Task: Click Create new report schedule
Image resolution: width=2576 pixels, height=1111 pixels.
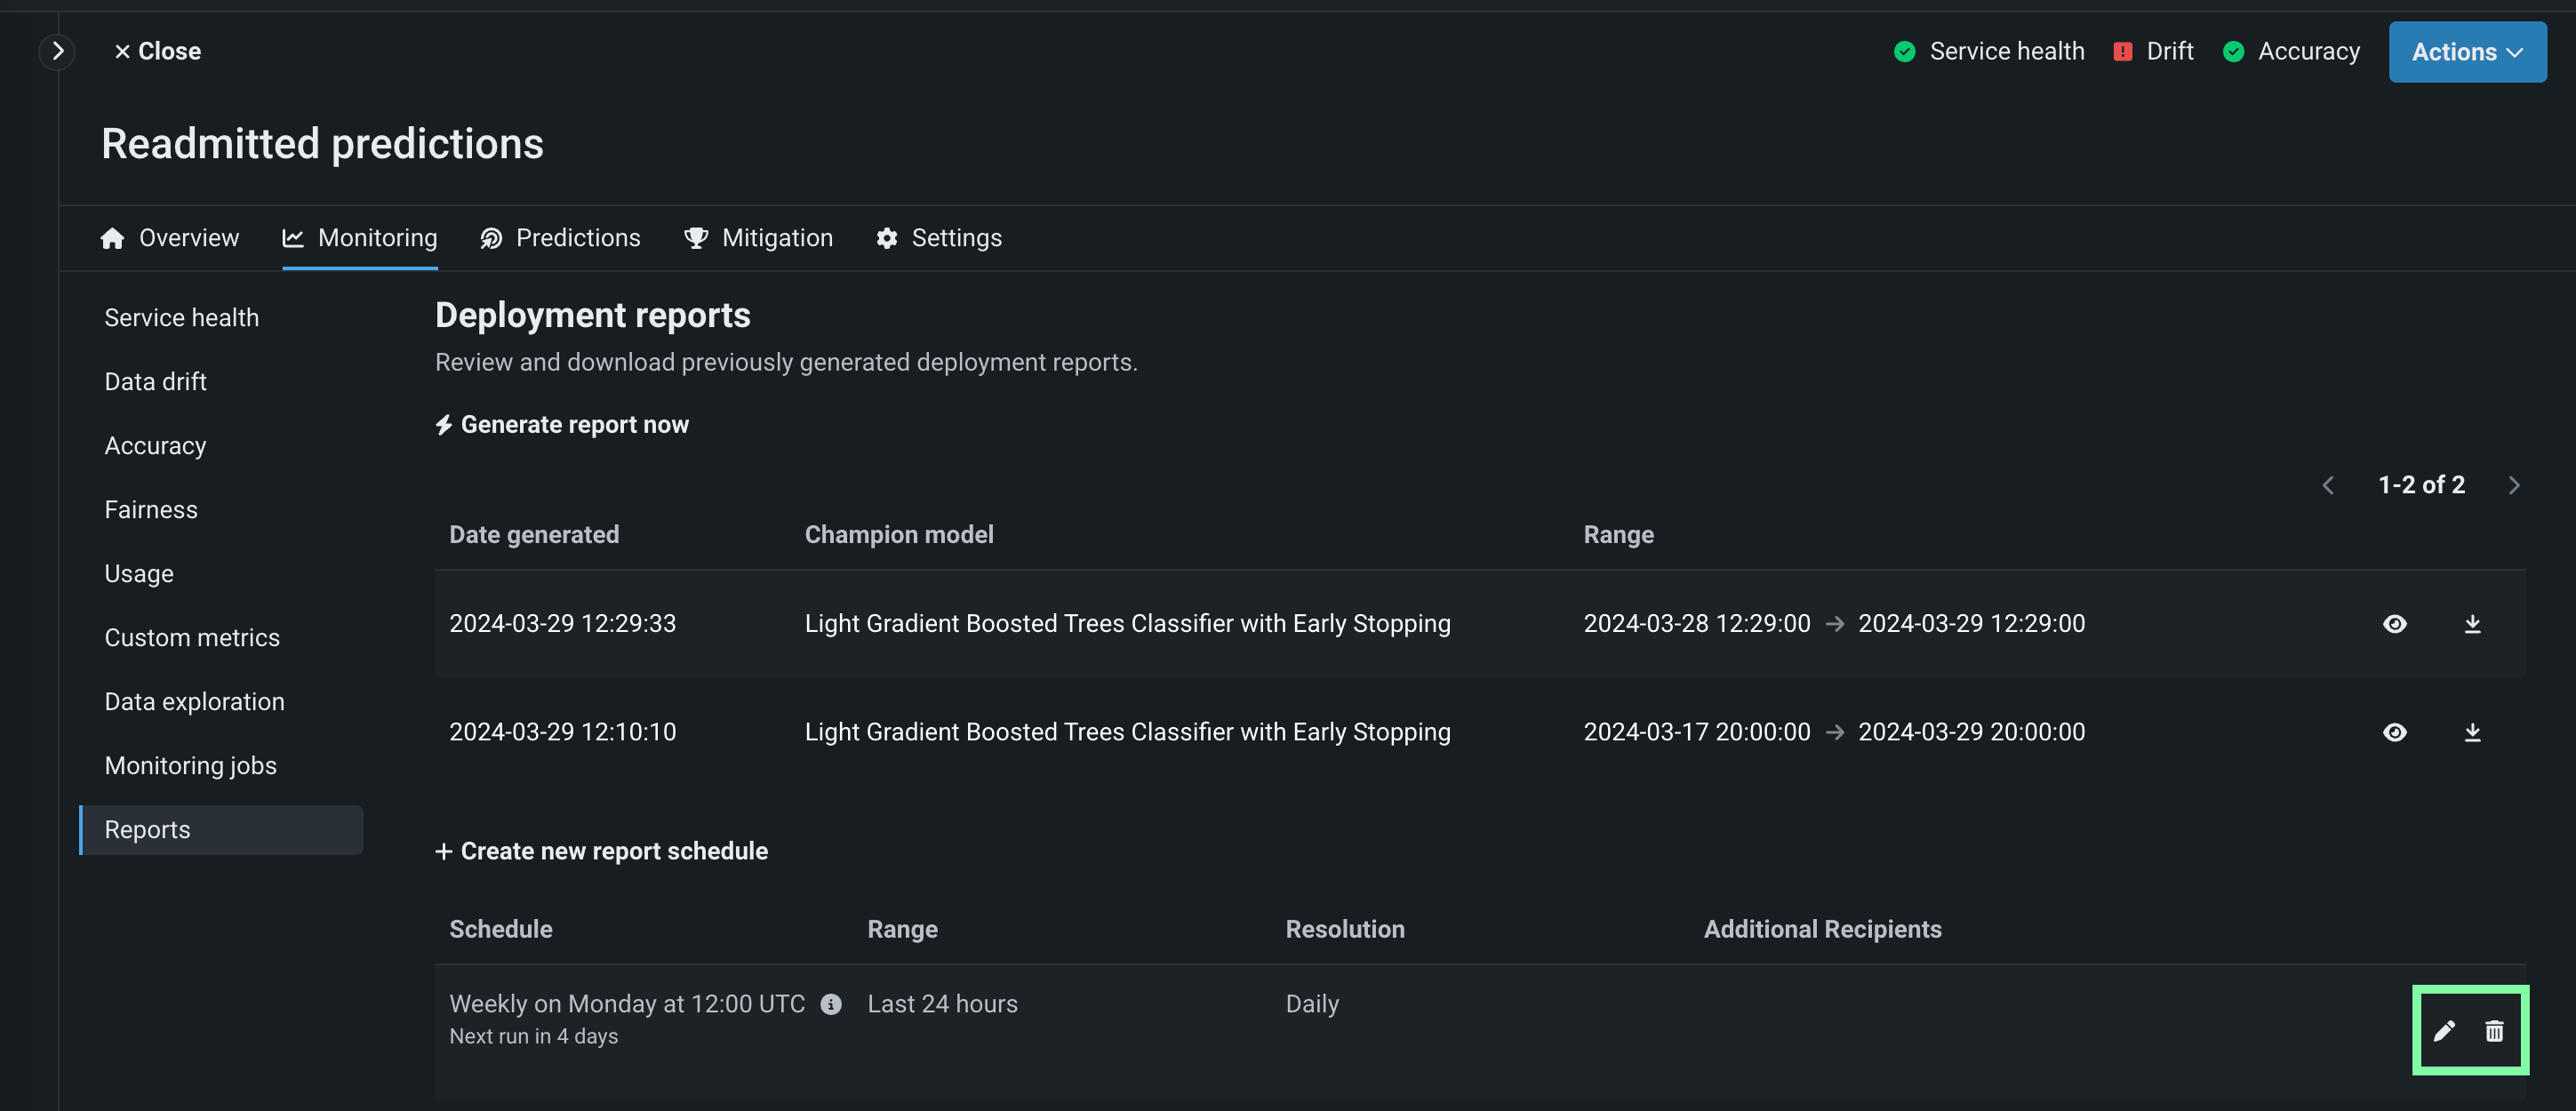Action: pyautogui.click(x=602, y=851)
